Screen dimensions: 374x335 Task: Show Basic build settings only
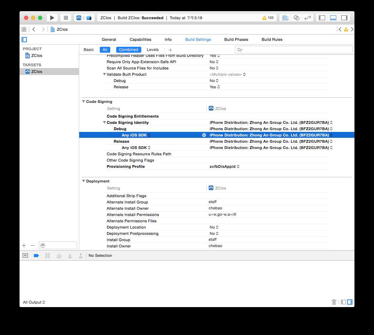[89, 50]
